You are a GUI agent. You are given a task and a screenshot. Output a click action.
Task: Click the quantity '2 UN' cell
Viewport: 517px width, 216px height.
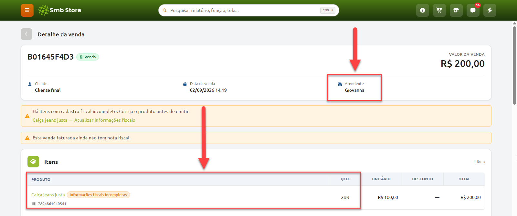click(x=345, y=197)
